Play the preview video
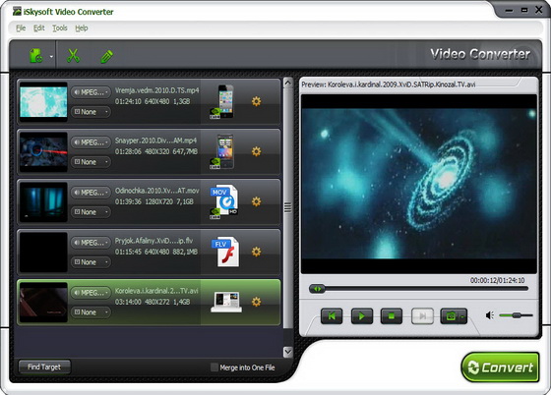The width and height of the screenshot is (551, 395). coord(362,316)
